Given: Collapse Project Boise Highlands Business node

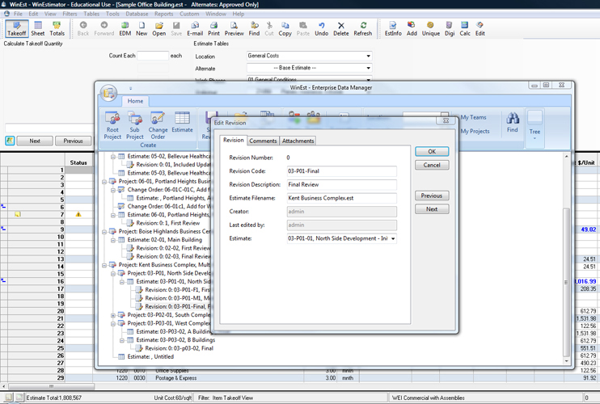Looking at the screenshot, I should [104, 232].
